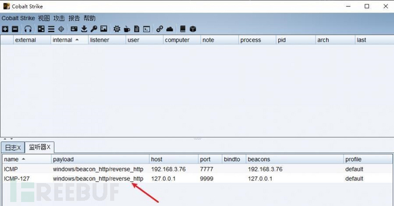Click beacons cell 127.0.0.1
The width and height of the screenshot is (394, 206).
point(295,179)
